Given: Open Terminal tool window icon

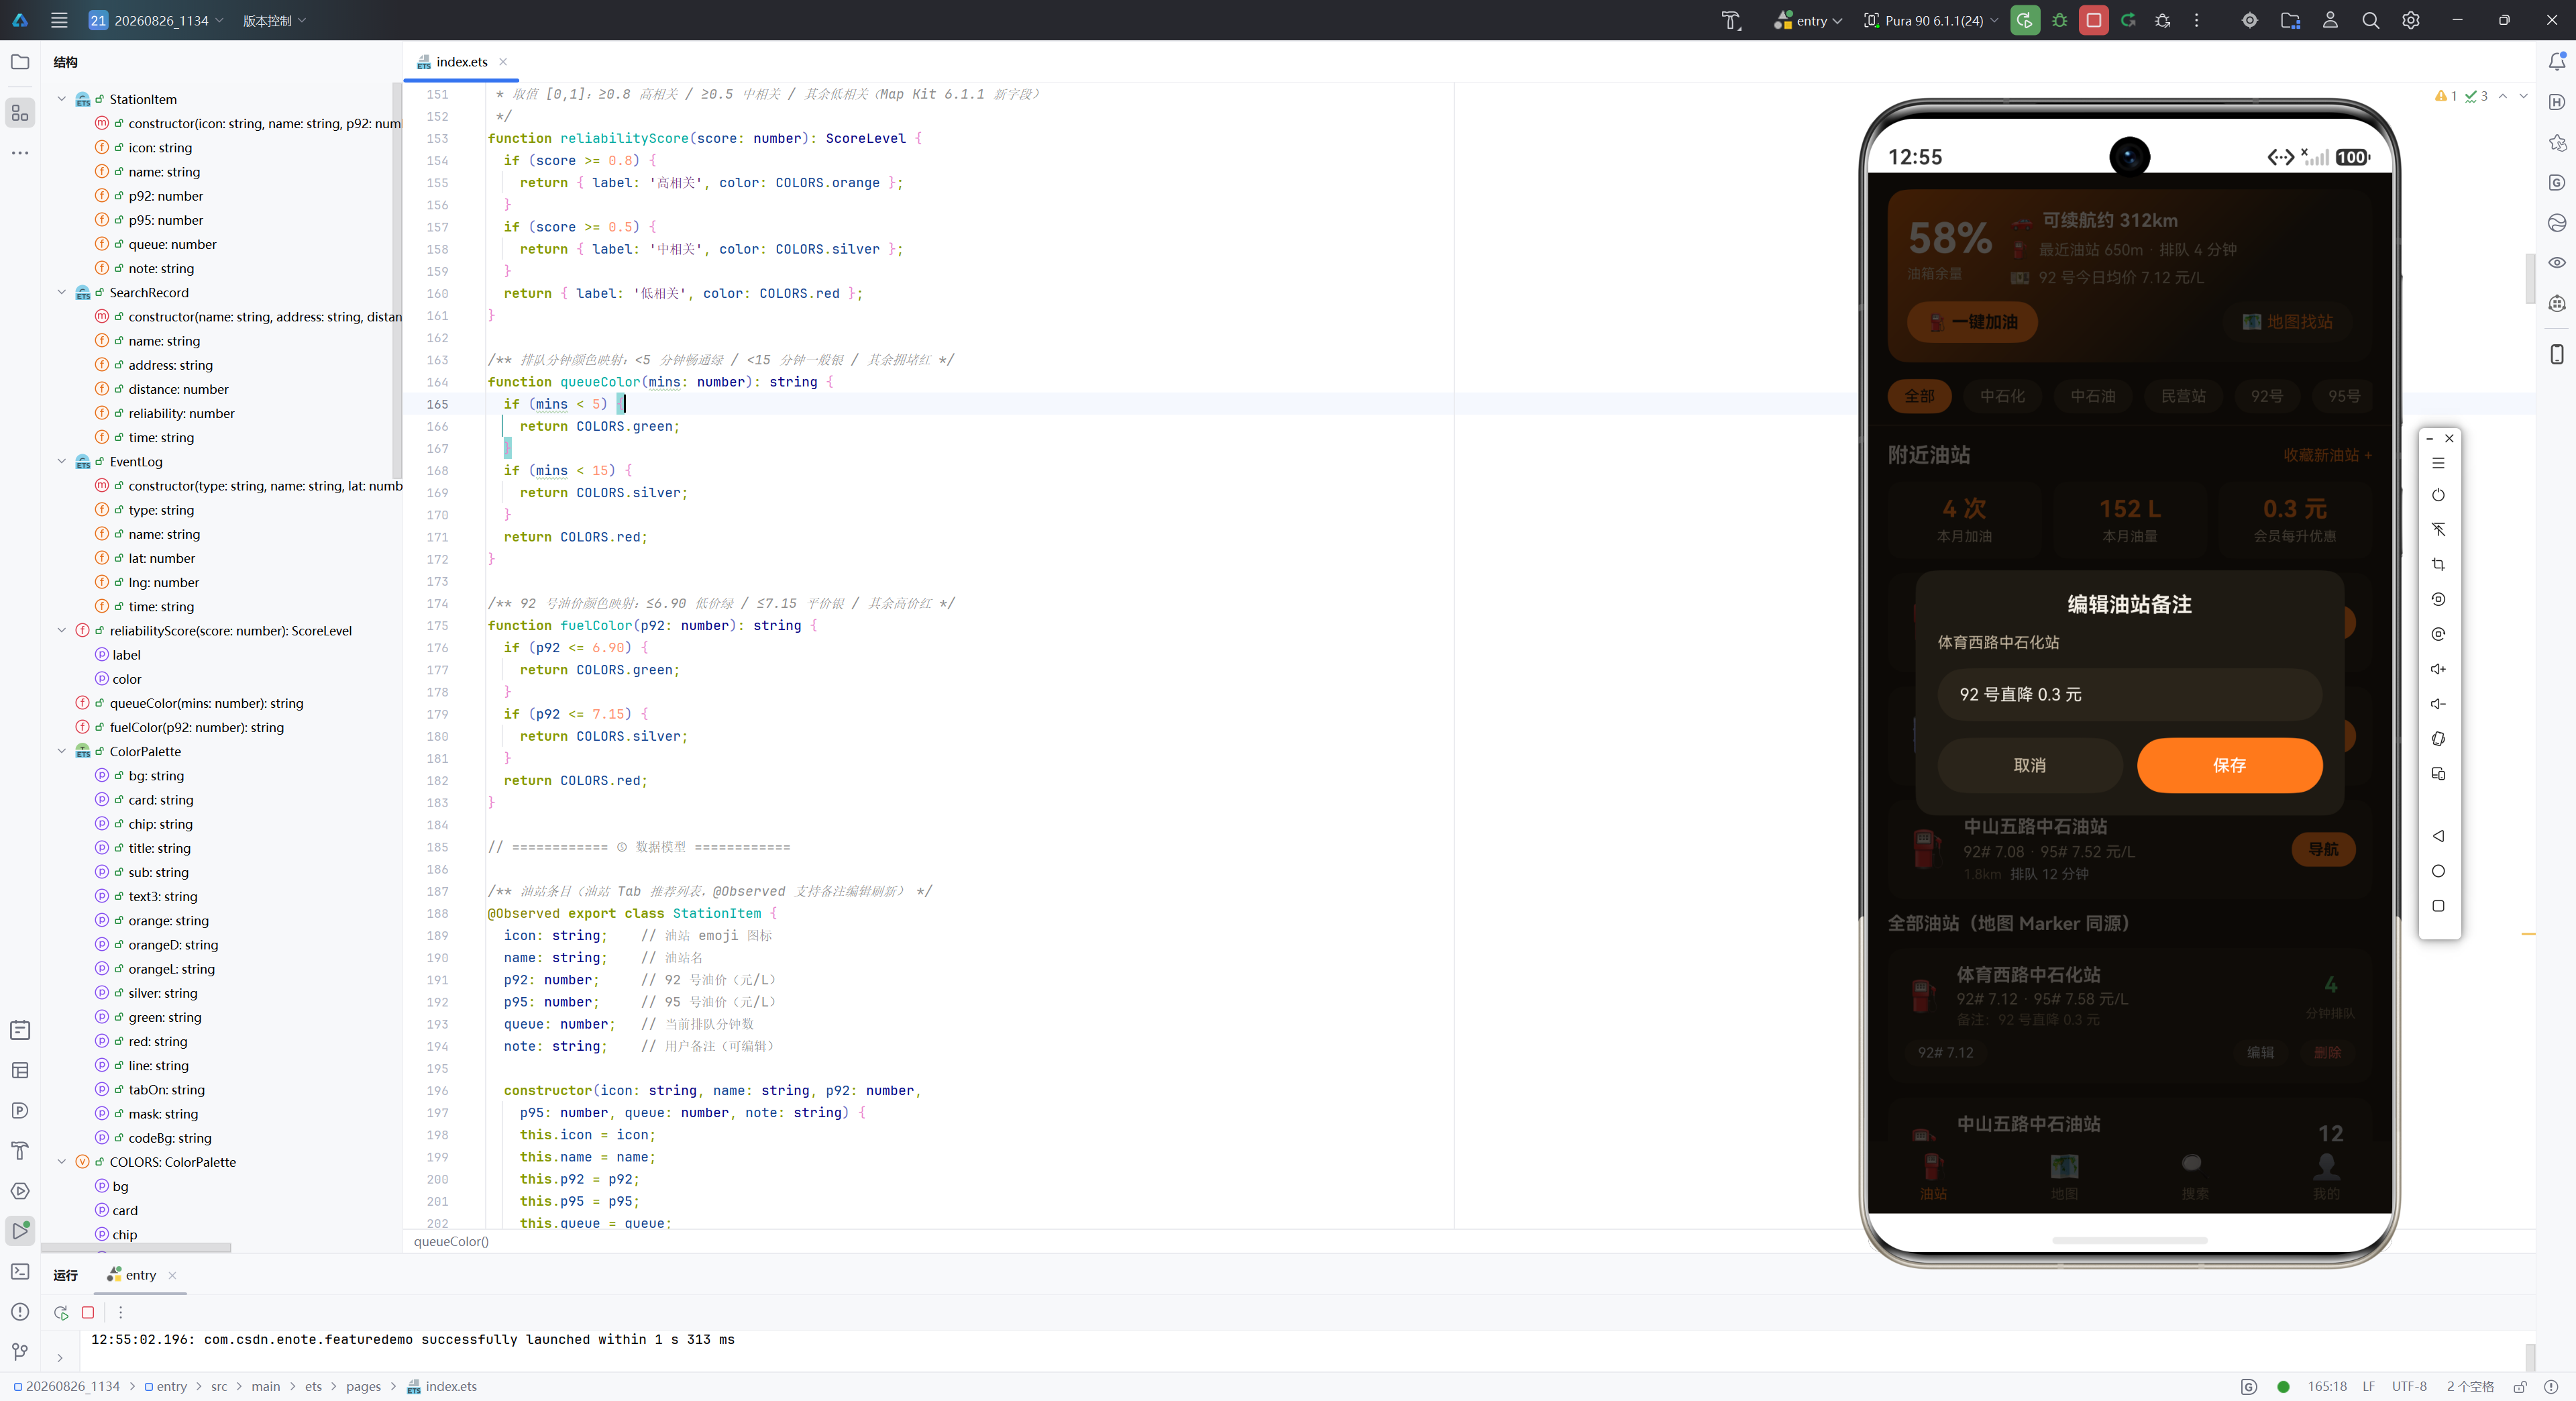Looking at the screenshot, I should 20,1271.
